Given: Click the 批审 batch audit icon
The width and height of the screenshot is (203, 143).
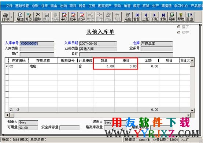Looking at the screenshot, I should [x=73, y=17].
